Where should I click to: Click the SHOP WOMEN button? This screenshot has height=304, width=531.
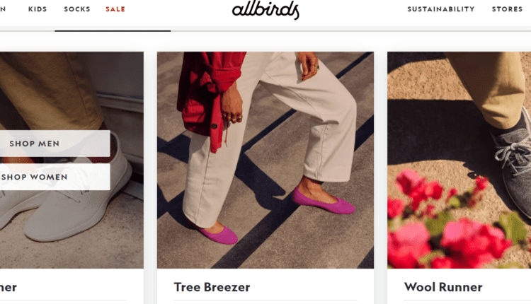(x=55, y=177)
